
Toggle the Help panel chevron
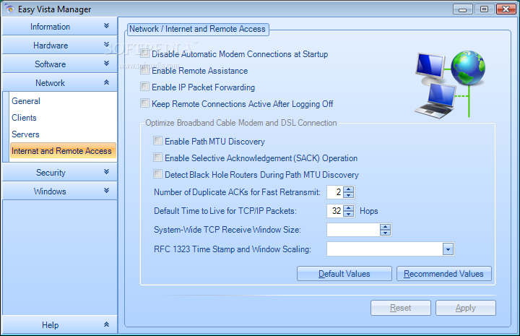[x=106, y=324]
